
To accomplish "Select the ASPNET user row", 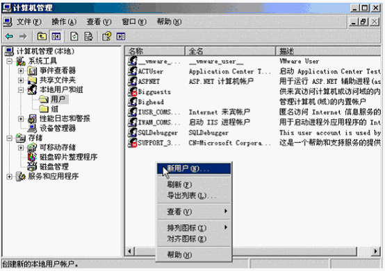I will [x=254, y=81].
